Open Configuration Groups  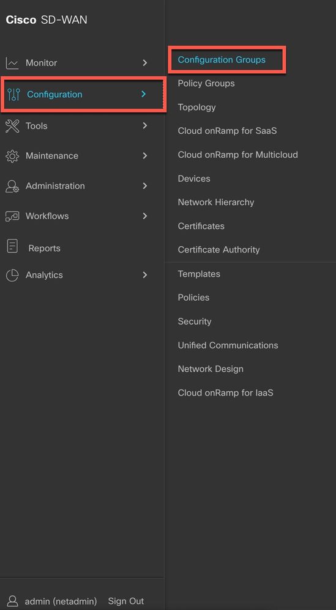tap(222, 60)
